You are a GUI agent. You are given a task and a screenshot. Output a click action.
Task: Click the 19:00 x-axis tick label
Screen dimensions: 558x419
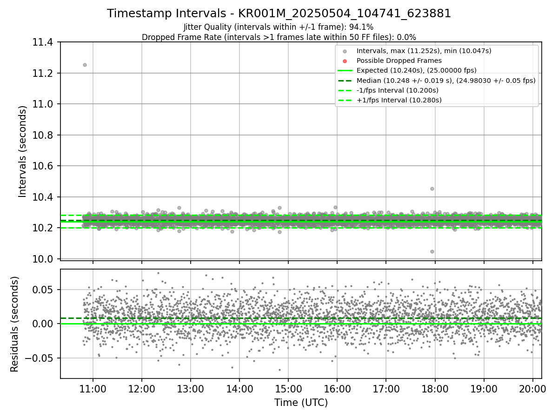point(484,389)
